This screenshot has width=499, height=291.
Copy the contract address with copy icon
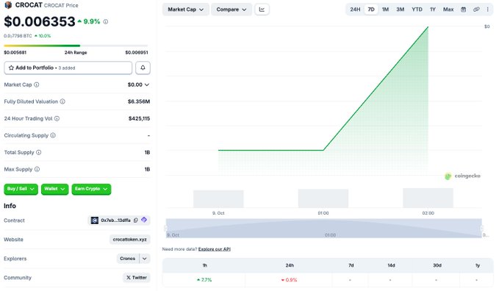pos(136,220)
